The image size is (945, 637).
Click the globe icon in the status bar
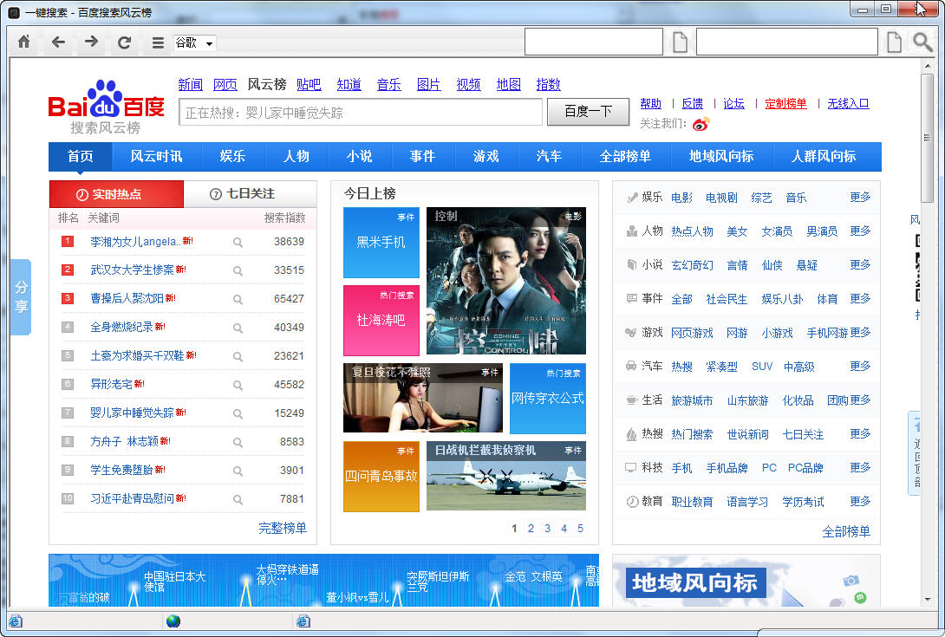coord(173,621)
